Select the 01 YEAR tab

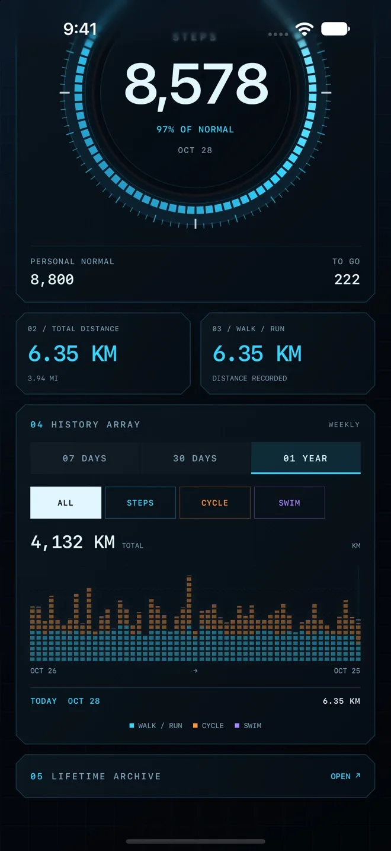[x=306, y=458]
